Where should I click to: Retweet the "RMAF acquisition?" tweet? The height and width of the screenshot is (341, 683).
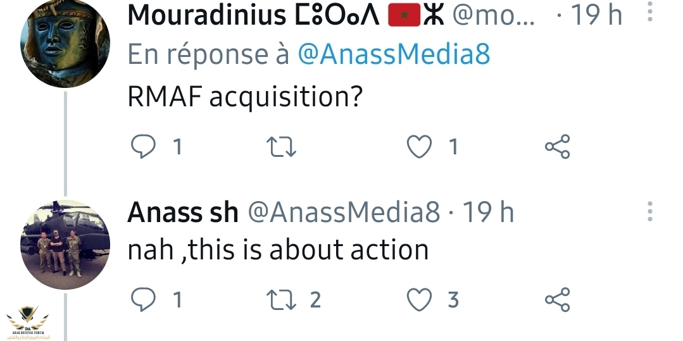pyautogui.click(x=282, y=147)
